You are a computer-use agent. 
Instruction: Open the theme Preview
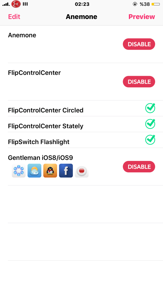pos(142,17)
